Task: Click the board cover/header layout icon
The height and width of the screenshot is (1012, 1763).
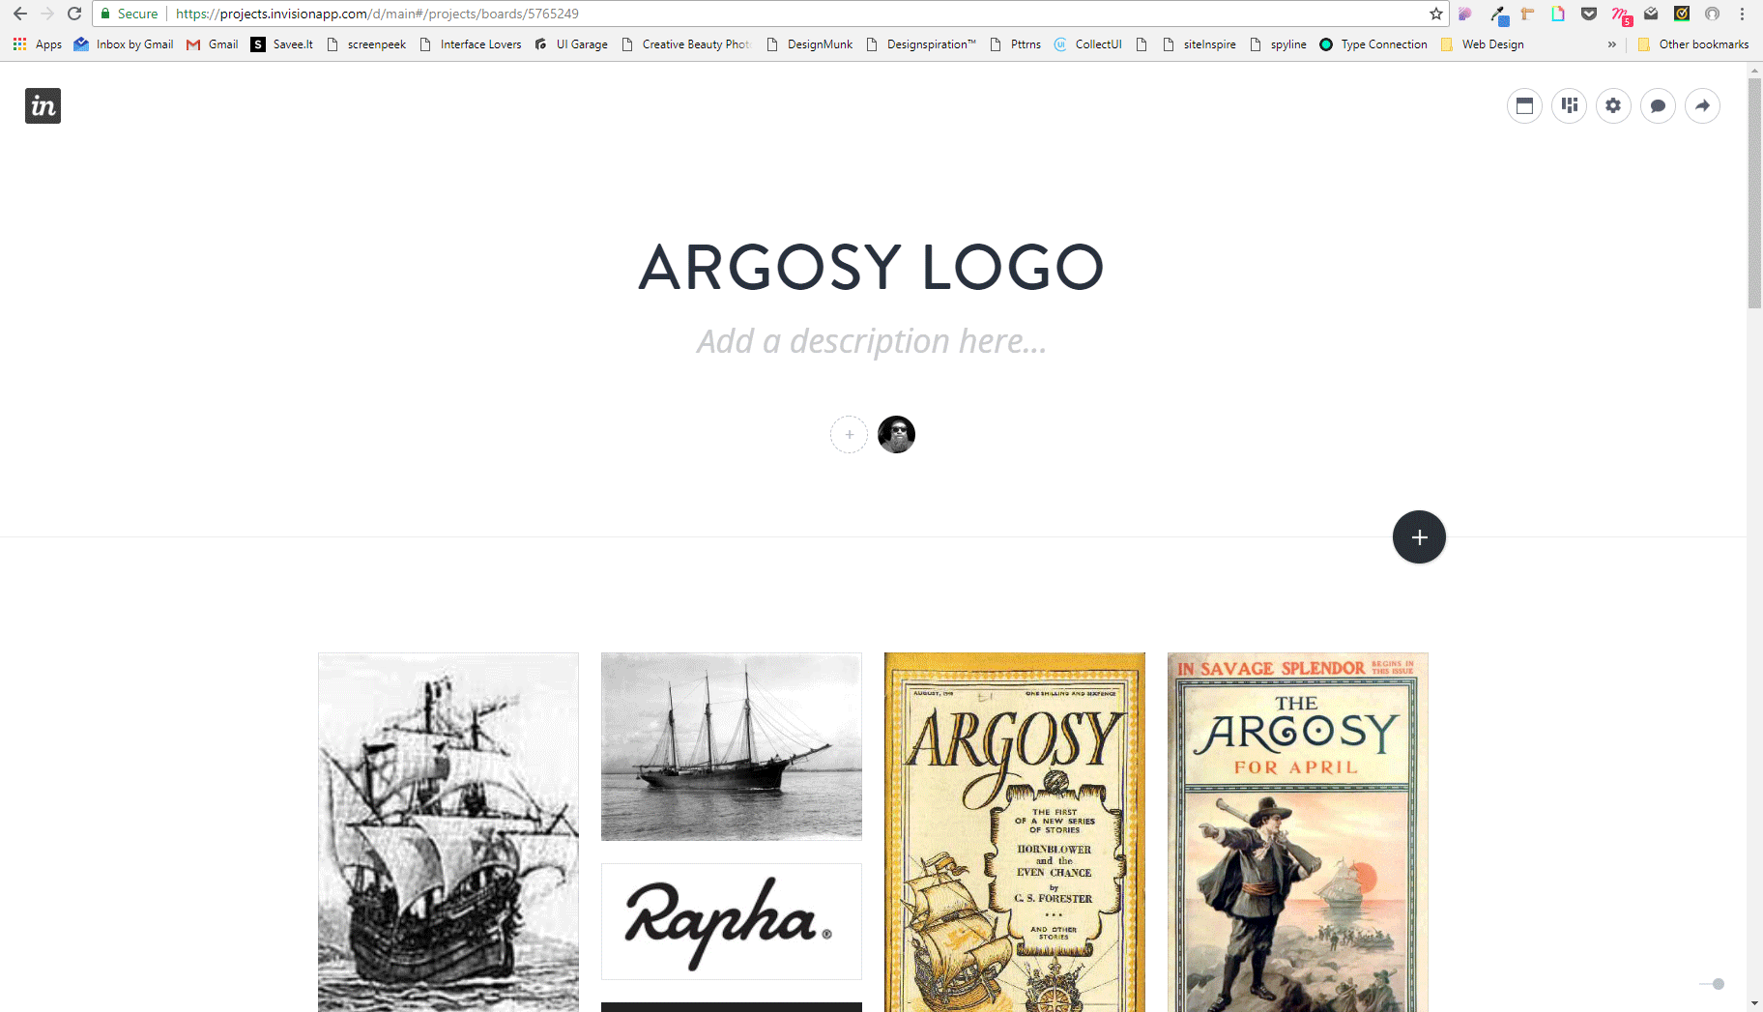Action: (x=1524, y=105)
